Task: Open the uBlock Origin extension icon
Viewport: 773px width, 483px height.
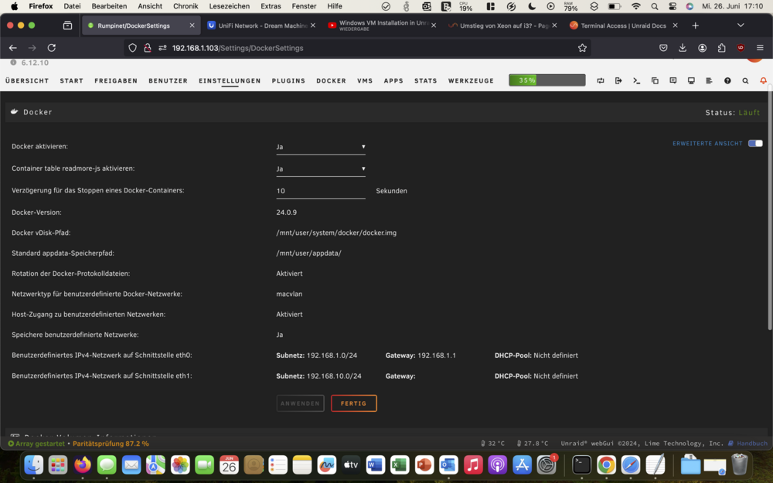Action: coord(741,48)
